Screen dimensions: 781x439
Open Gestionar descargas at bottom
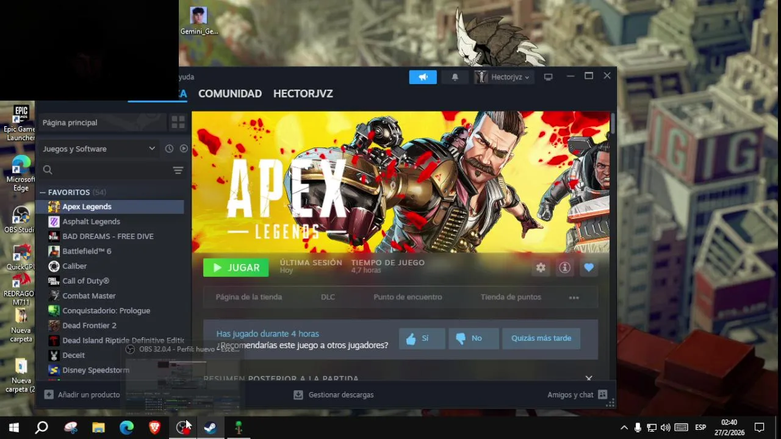[x=334, y=394]
